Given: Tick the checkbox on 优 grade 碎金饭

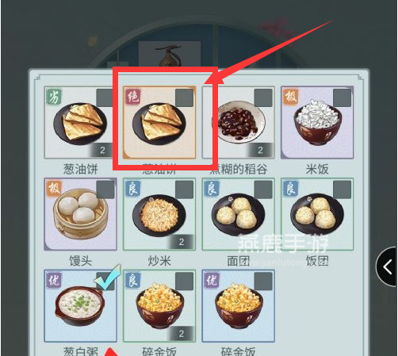Looking at the screenshot, I should tap(263, 281).
